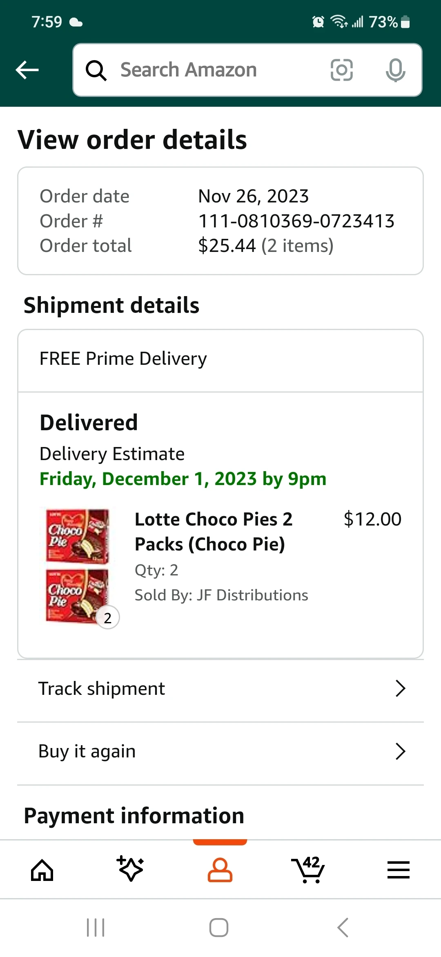The height and width of the screenshot is (957, 441).
Task: Open the profile account tab
Action: pos(220,869)
